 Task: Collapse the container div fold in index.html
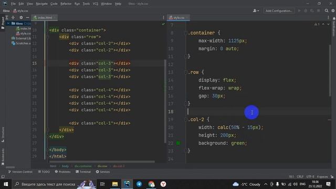48,30
